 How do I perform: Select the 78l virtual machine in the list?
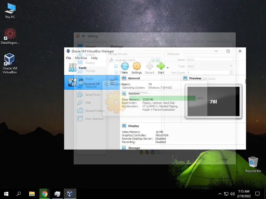pyautogui.click(x=92, y=82)
